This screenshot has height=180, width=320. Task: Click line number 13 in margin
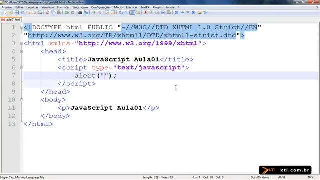pos(11,124)
